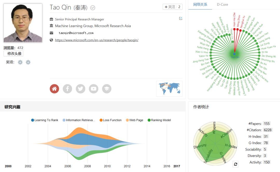Screen dimensions: 280x172
Task: Switch to the D-Core tab
Action: pos(222,4)
